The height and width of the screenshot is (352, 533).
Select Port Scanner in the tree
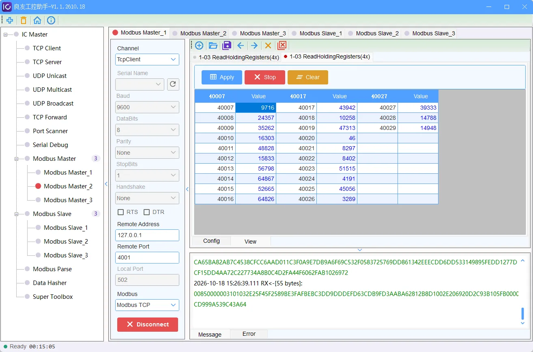coord(50,131)
